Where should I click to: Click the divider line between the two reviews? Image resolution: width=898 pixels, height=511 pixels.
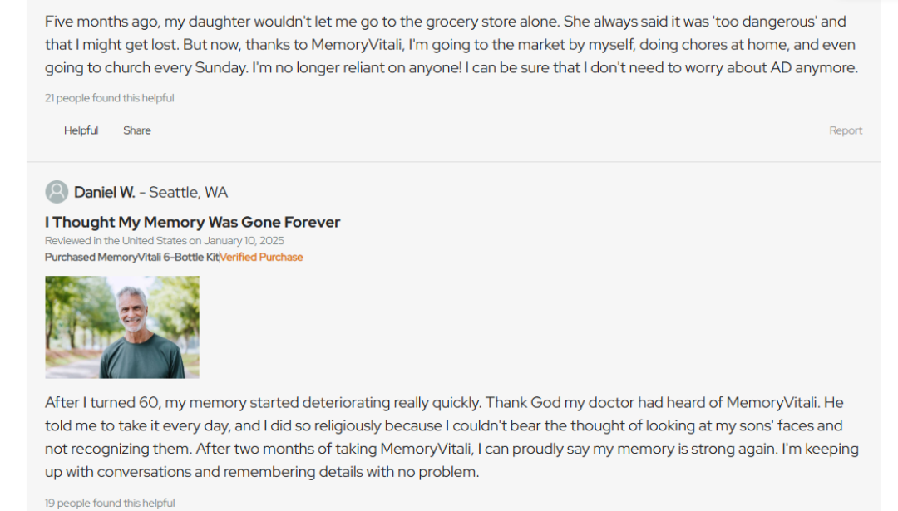pyautogui.click(x=453, y=161)
